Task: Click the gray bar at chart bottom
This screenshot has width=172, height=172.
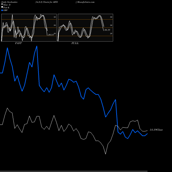Action: tap(74, 171)
